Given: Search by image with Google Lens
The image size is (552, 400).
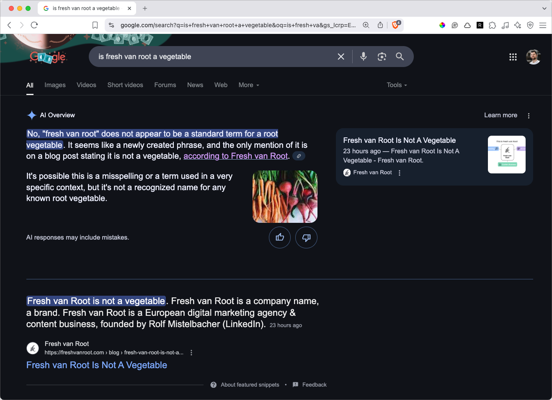Looking at the screenshot, I should (382, 57).
